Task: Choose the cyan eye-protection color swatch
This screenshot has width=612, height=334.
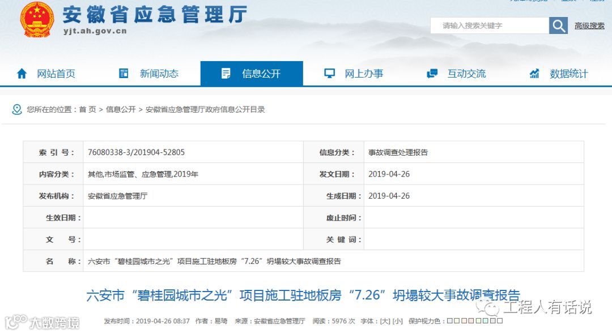Action: [x=485, y=321]
